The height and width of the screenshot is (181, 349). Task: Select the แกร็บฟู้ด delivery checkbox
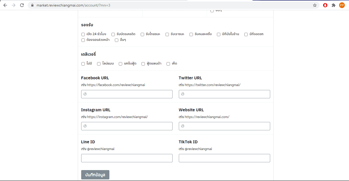tap(120, 64)
